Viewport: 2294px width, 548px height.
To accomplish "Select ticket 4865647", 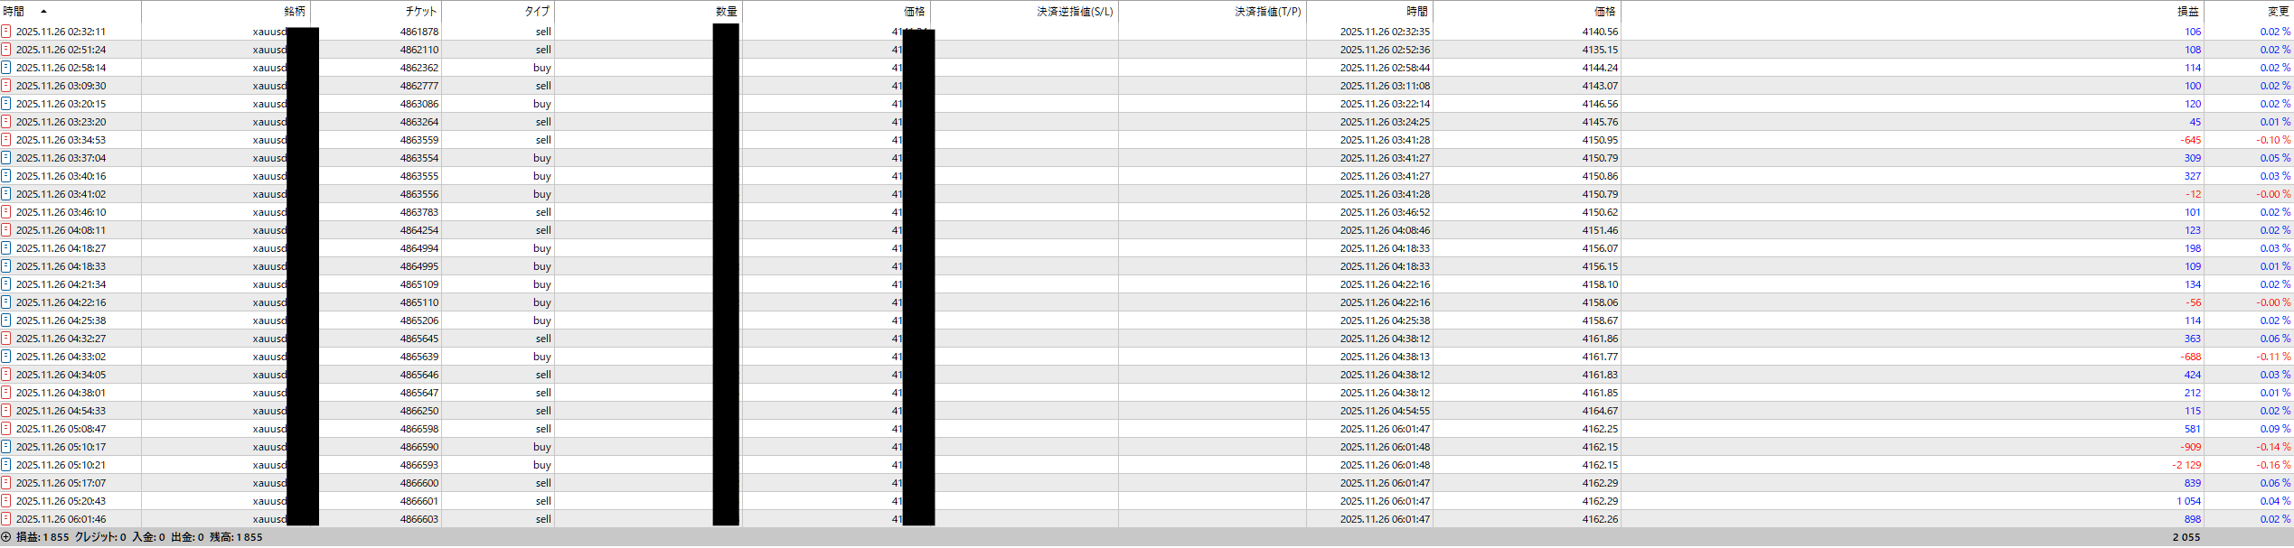I will [x=419, y=393].
